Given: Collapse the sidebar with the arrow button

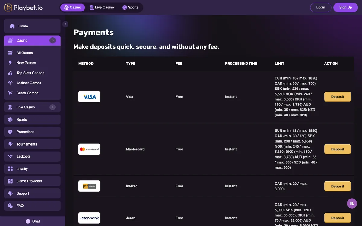Looking at the screenshot, I should [65, 24].
